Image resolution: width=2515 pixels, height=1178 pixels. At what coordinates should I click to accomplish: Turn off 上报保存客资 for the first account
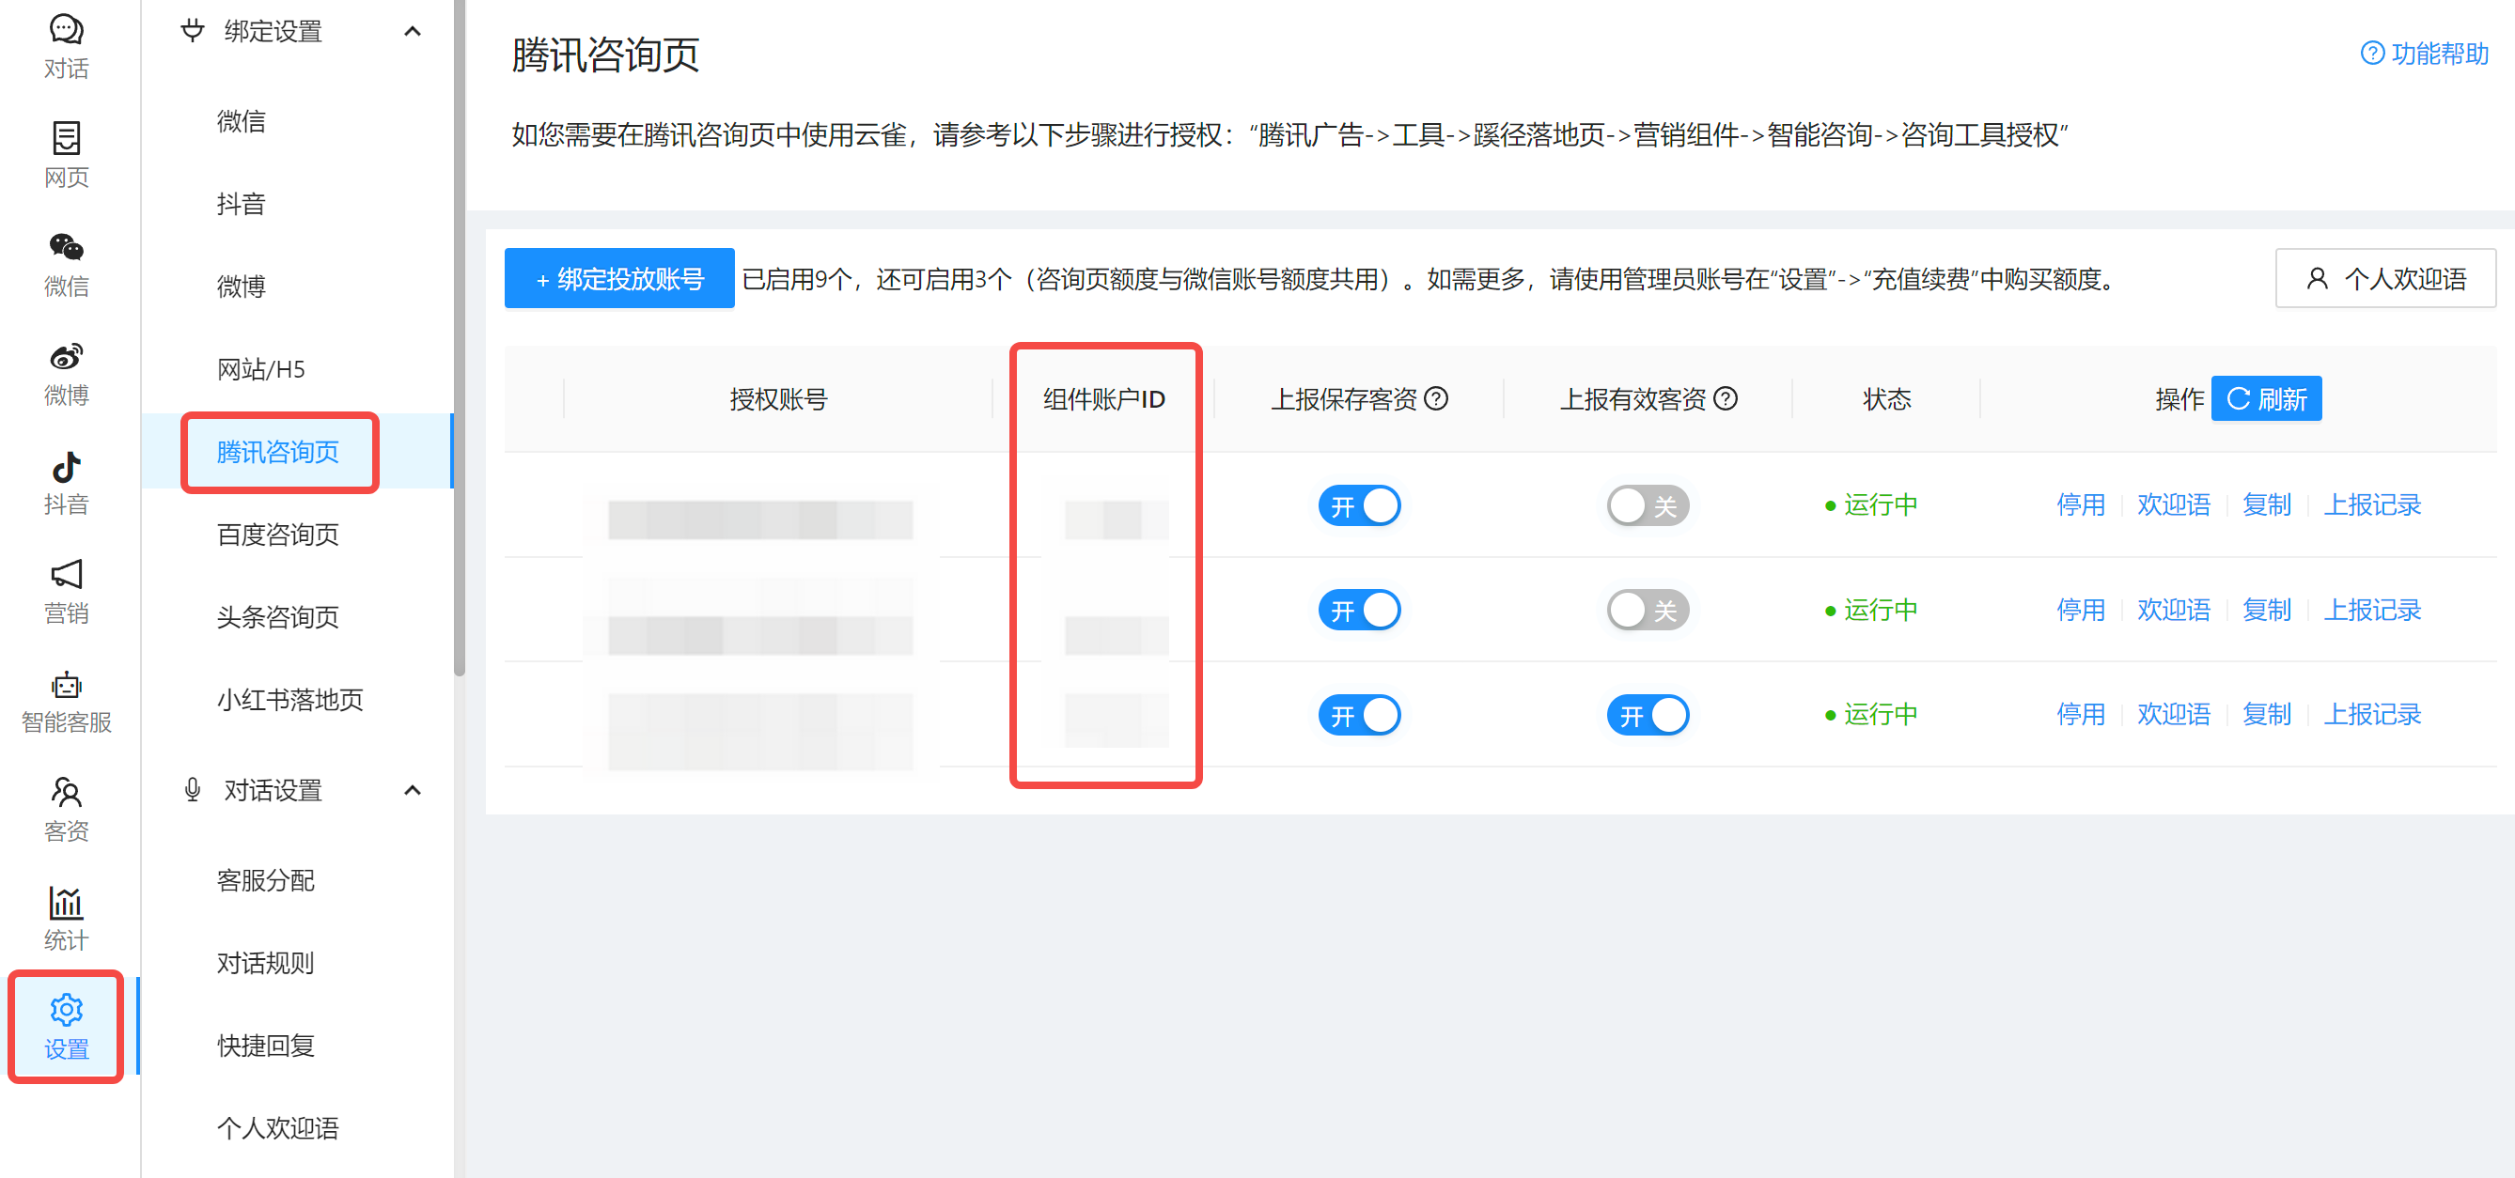click(x=1358, y=505)
